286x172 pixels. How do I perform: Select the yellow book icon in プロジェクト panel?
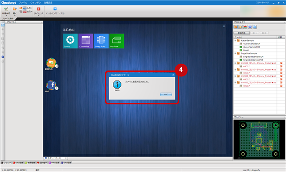[x=240, y=27]
